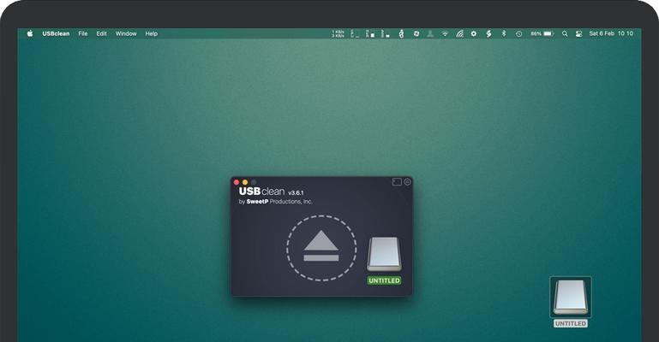Minimize USBclean window with yellow button
The height and width of the screenshot is (342, 659).
245,182
